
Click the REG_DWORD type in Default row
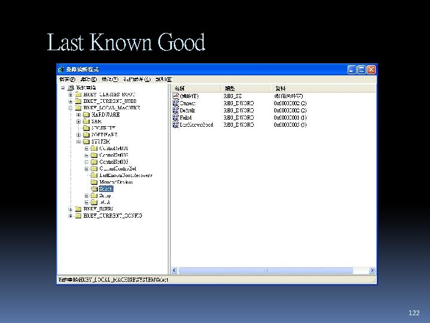click(x=239, y=111)
